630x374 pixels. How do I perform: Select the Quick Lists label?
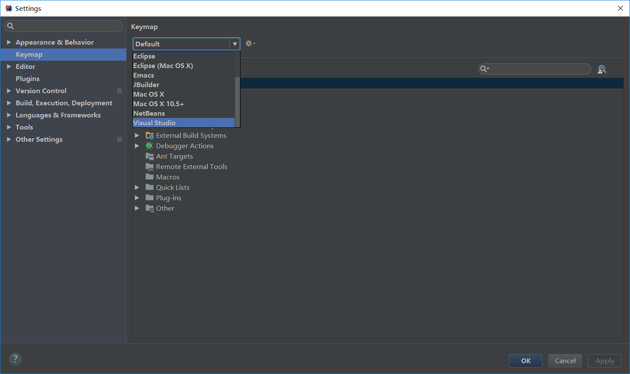tap(173, 188)
